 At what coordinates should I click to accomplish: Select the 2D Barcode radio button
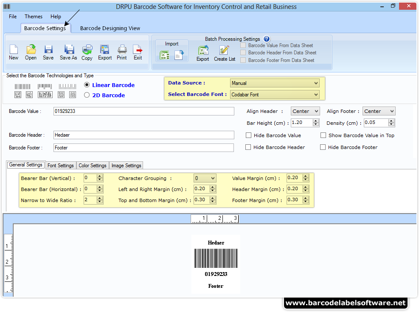[87, 95]
